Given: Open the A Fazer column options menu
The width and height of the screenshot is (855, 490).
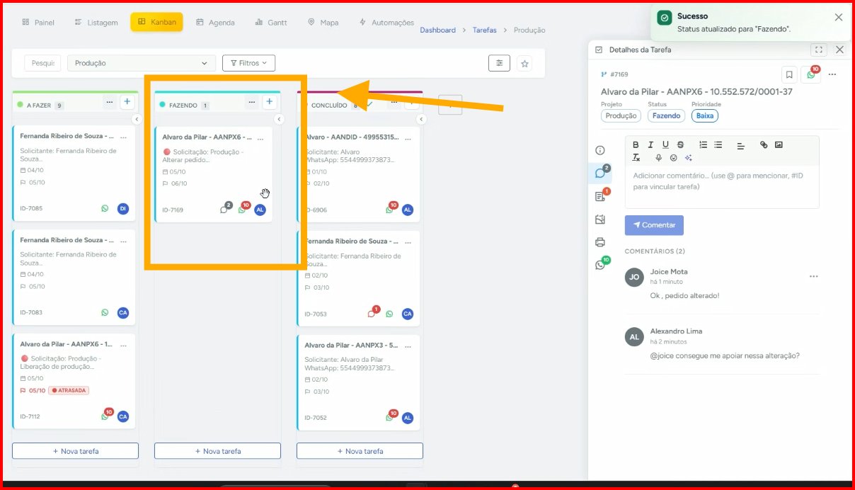Looking at the screenshot, I should pyautogui.click(x=109, y=102).
